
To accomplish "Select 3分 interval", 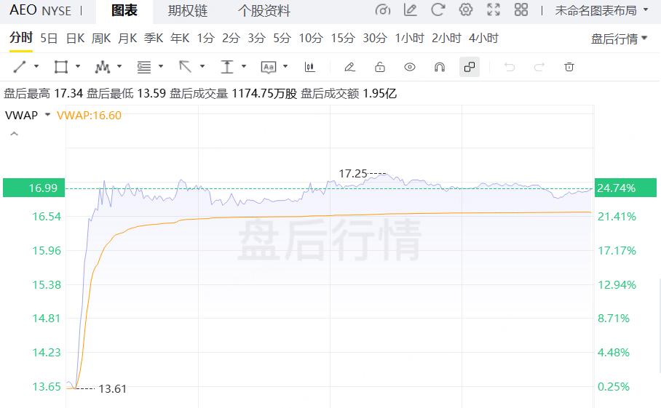I will [x=256, y=39].
